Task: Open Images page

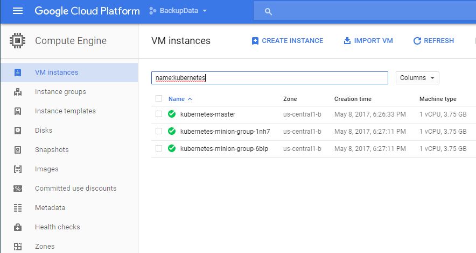Action: (46, 169)
